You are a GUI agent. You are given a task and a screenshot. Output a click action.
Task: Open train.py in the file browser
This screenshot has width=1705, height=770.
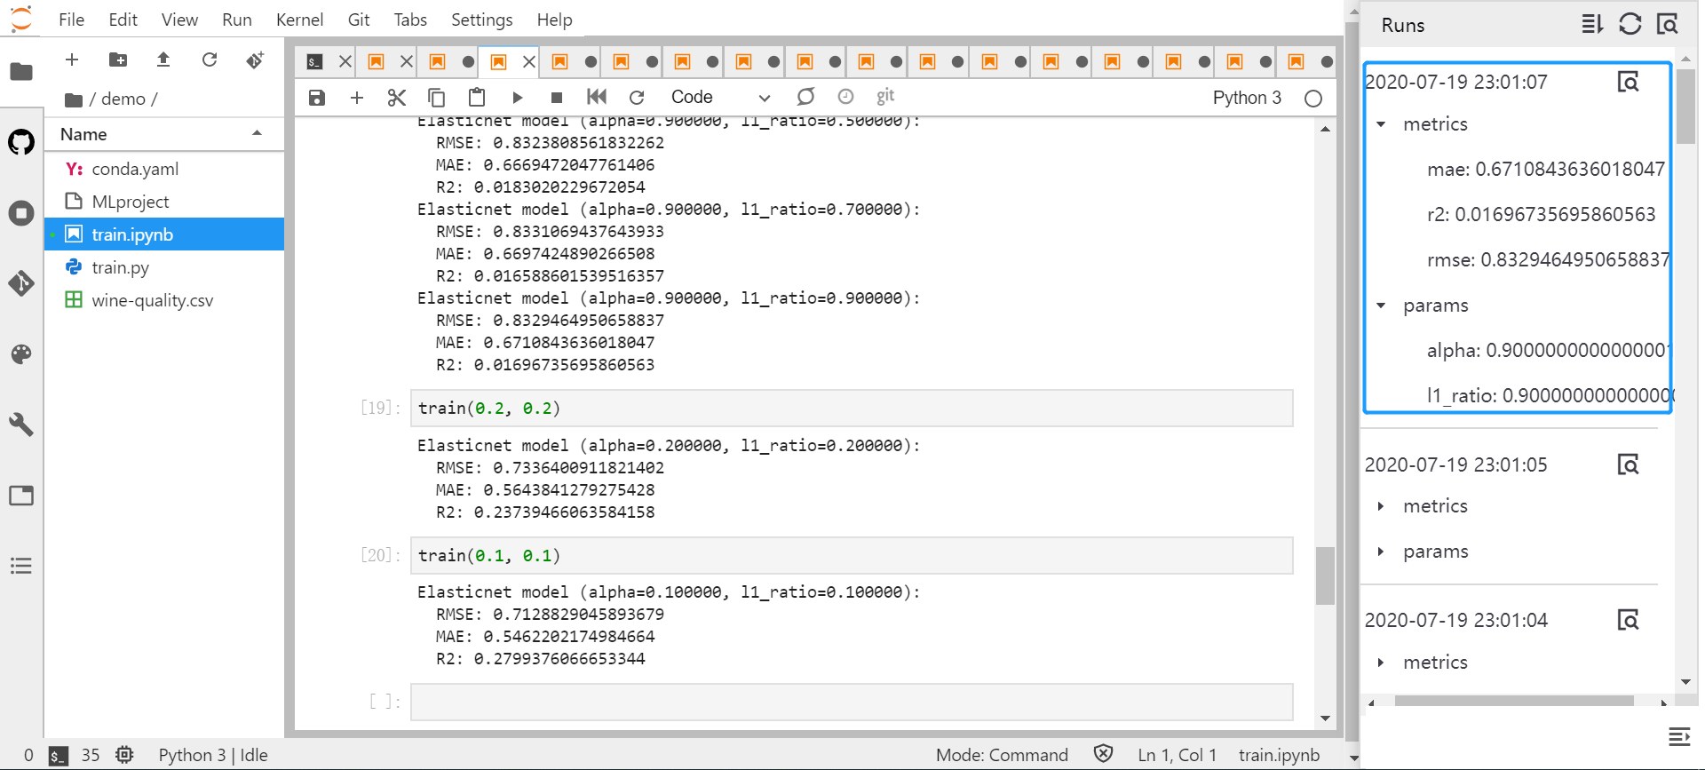(121, 267)
